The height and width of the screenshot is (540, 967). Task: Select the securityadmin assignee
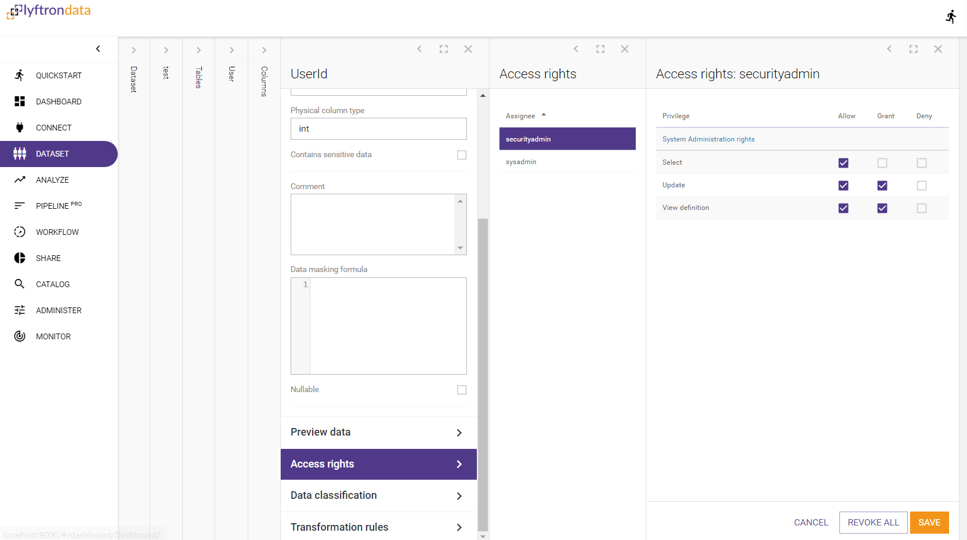pyautogui.click(x=567, y=139)
